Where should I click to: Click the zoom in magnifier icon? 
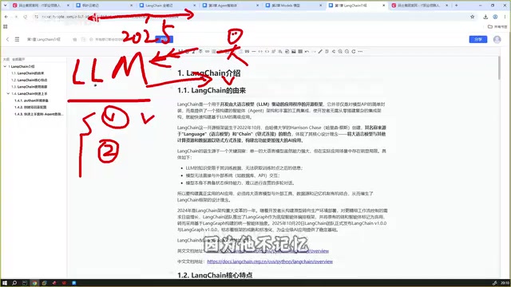pos(340,51)
